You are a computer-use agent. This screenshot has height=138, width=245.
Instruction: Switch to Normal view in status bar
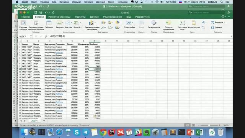click(187, 125)
